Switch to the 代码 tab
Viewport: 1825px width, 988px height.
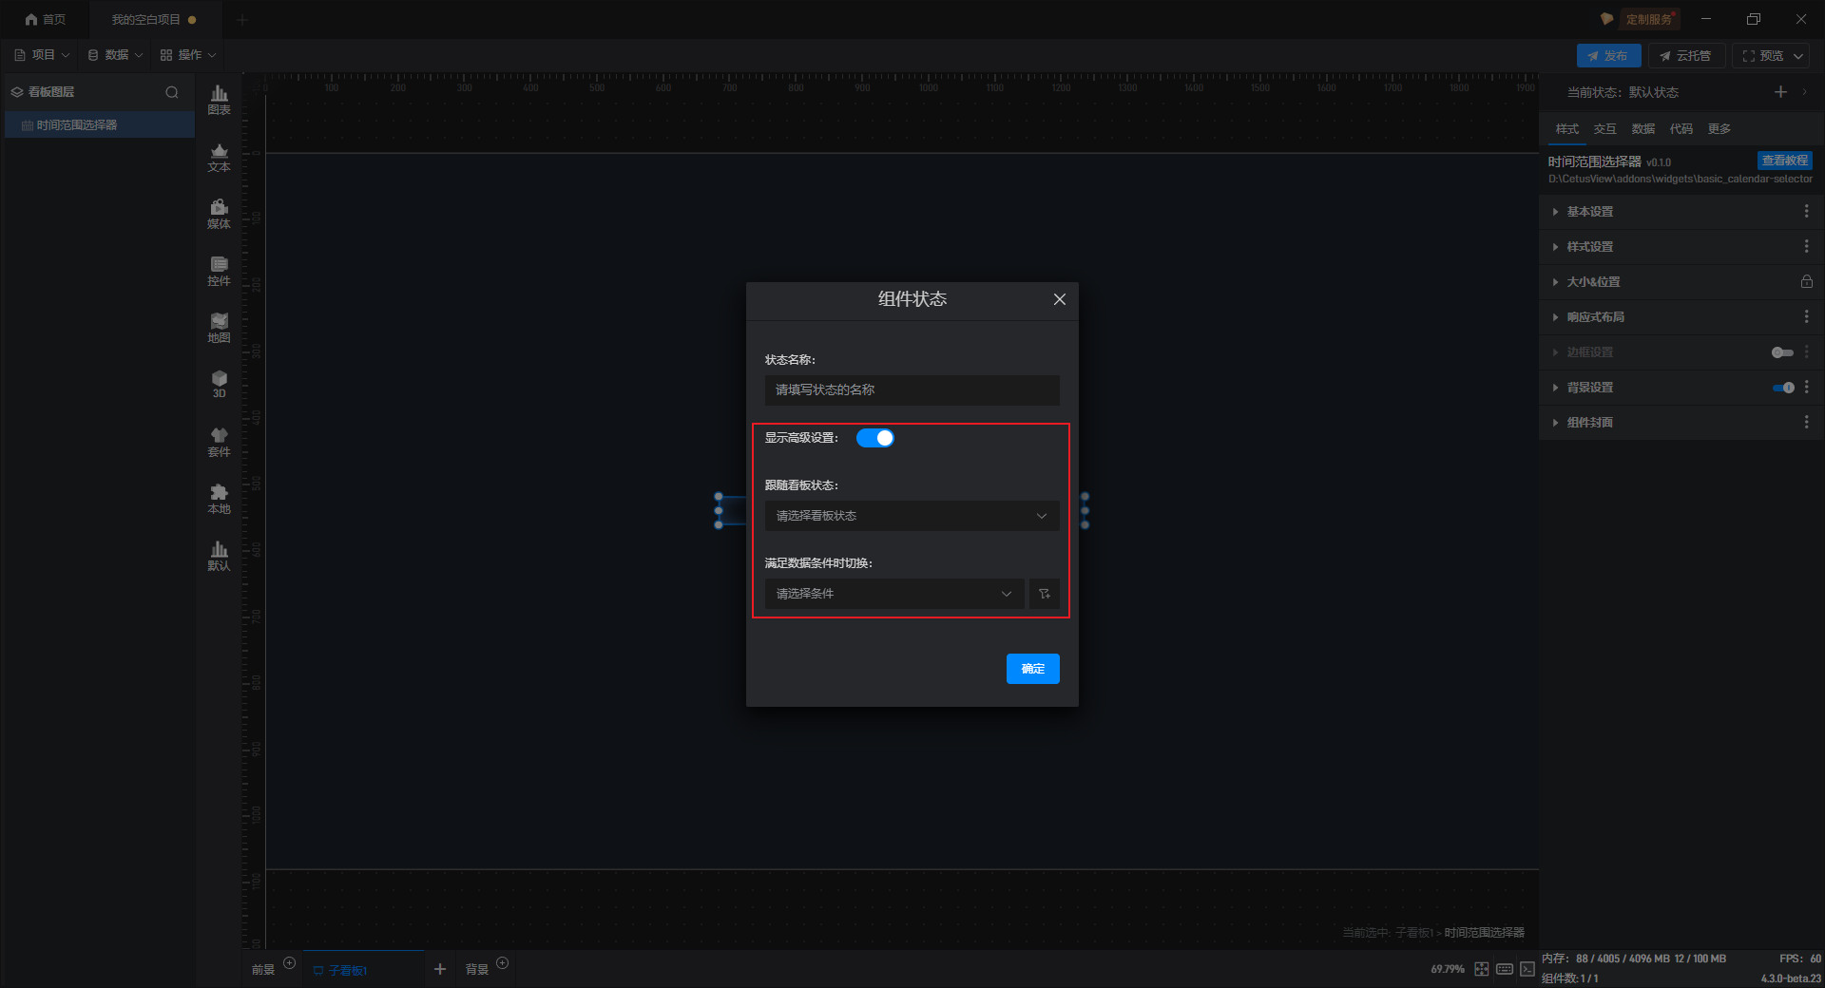tap(1681, 129)
